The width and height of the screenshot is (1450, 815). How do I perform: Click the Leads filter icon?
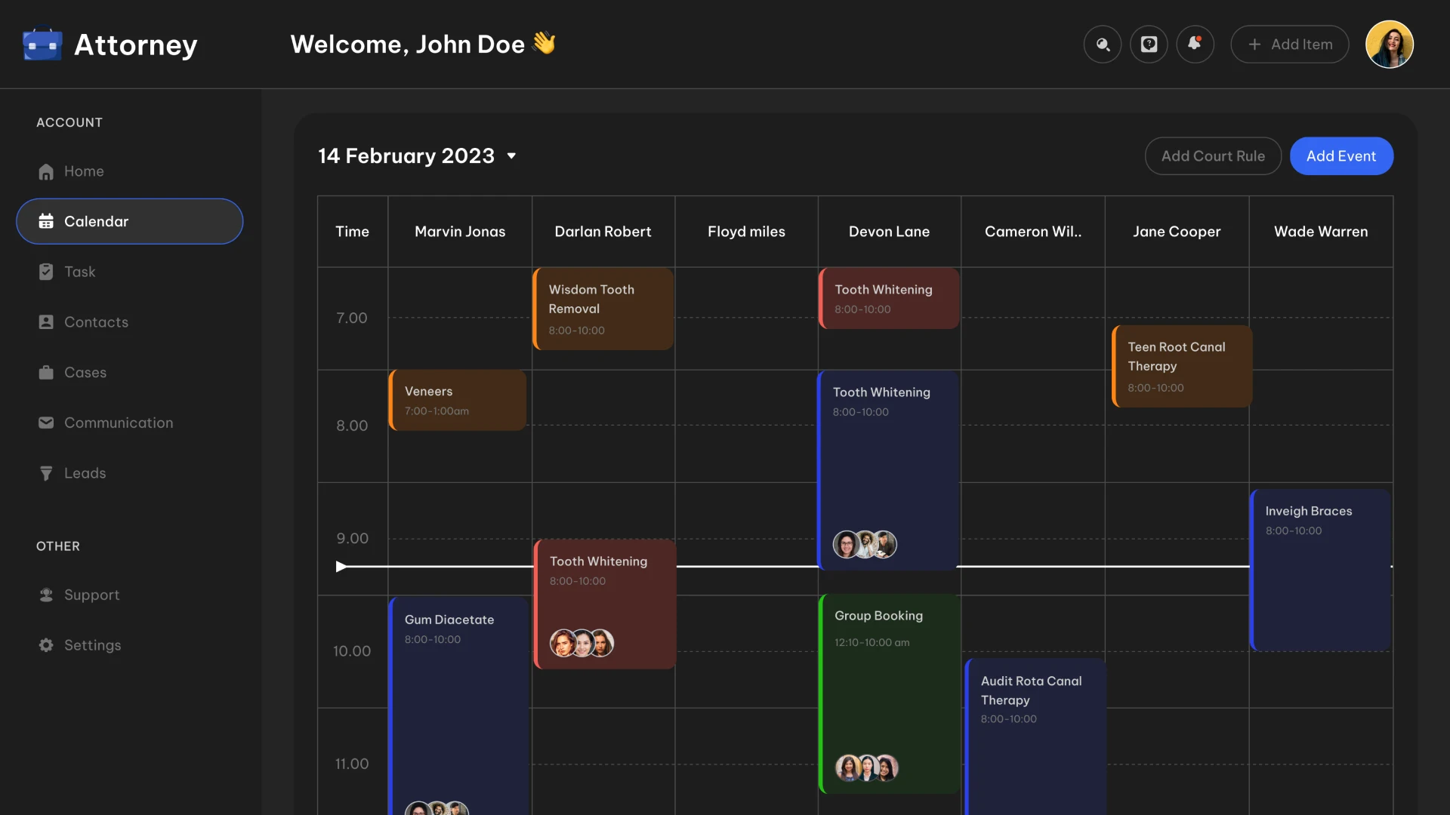point(46,473)
